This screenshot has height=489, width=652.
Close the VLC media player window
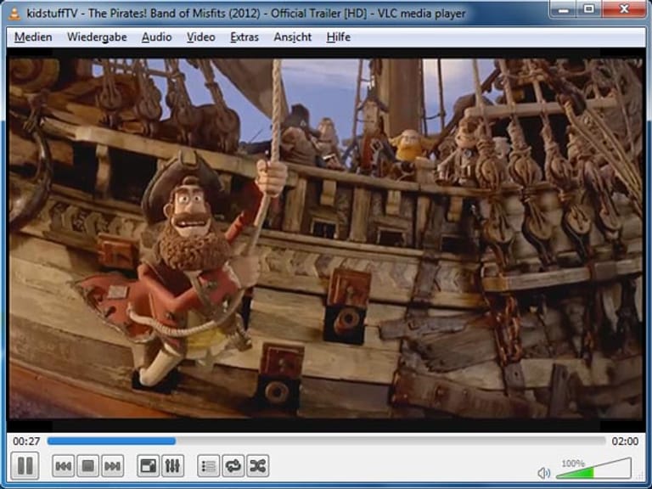(624, 9)
